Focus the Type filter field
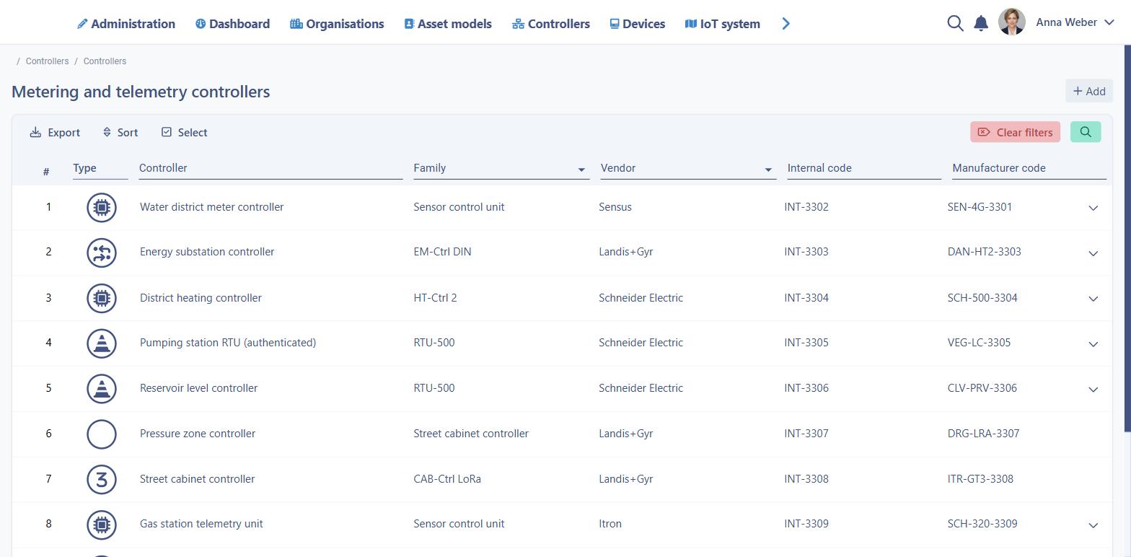This screenshot has height=557, width=1131. click(100, 168)
